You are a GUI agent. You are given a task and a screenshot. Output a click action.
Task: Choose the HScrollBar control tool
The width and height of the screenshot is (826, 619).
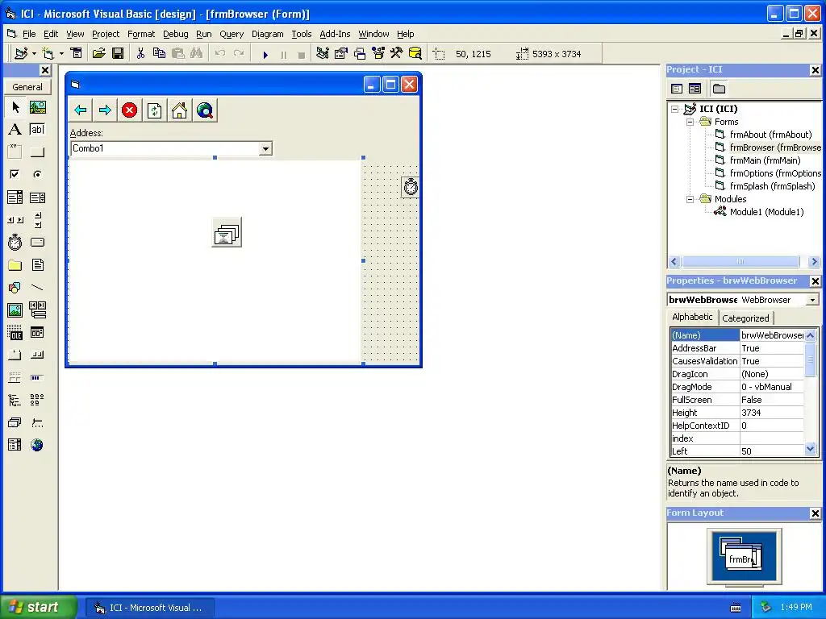click(x=15, y=220)
